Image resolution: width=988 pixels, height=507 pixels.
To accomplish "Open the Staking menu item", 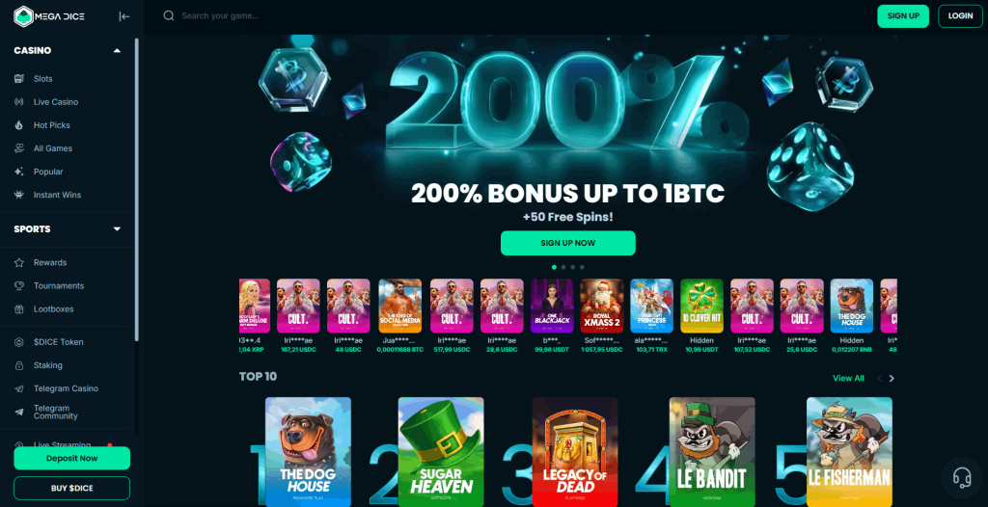I will pos(48,365).
